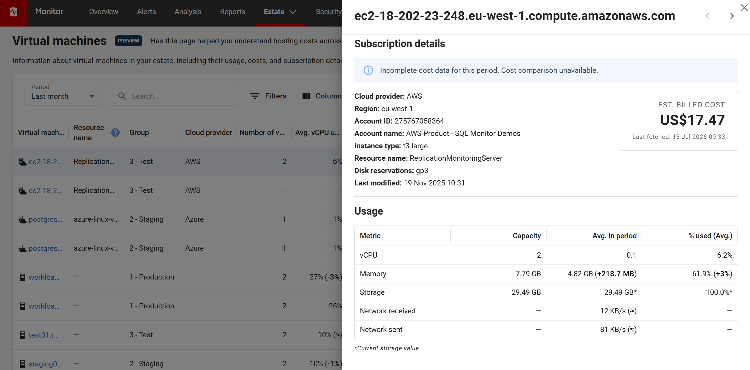
Task: Click VM icon of second postgres row
Action: (22, 248)
